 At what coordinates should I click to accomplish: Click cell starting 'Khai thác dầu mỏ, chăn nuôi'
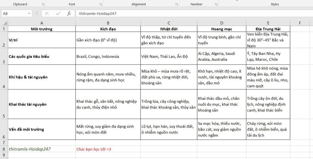[x=222, y=104]
